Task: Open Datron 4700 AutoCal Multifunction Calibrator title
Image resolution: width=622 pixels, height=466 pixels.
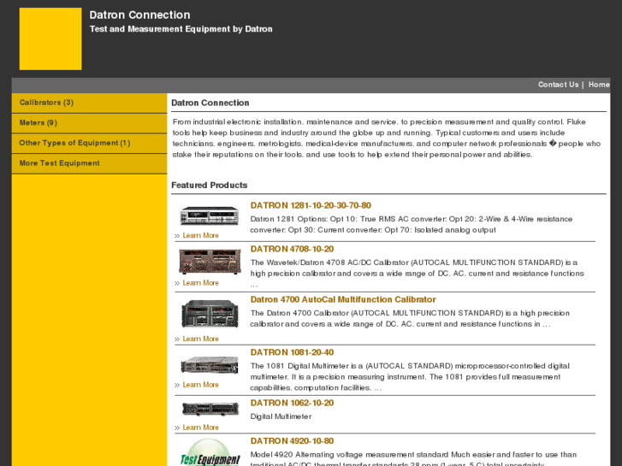Action: pos(343,299)
